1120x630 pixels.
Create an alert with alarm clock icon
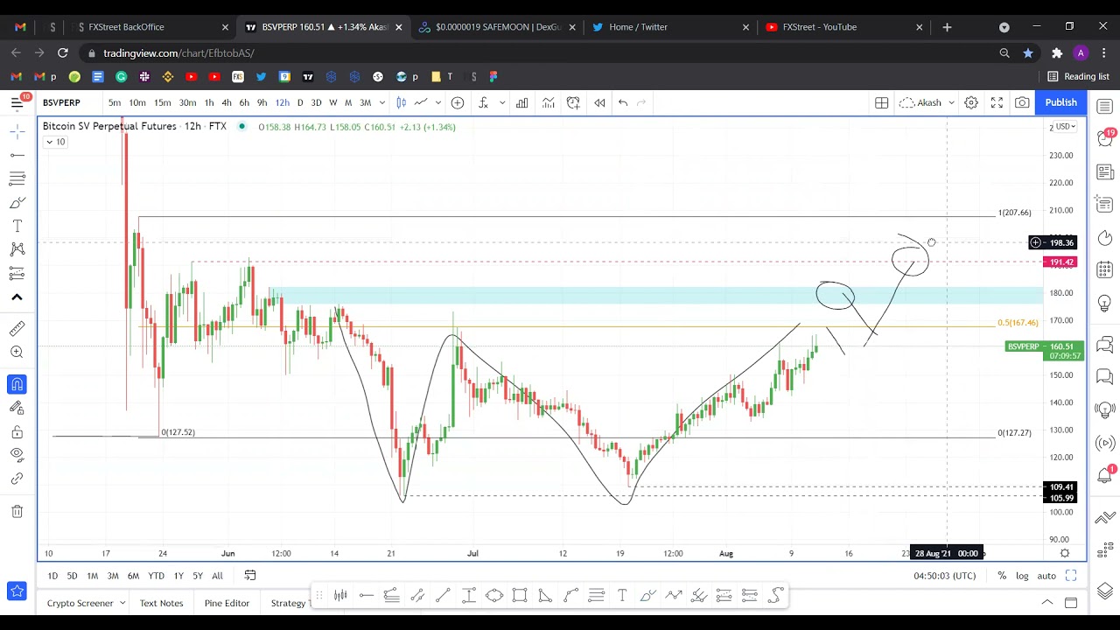(x=573, y=102)
